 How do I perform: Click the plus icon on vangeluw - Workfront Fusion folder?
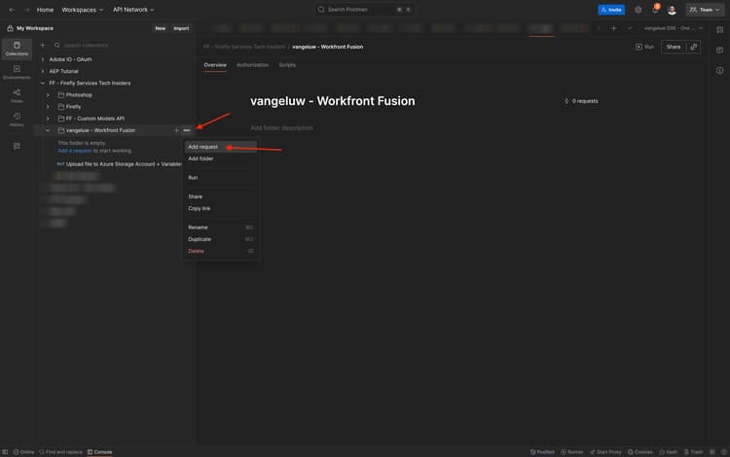(x=176, y=130)
